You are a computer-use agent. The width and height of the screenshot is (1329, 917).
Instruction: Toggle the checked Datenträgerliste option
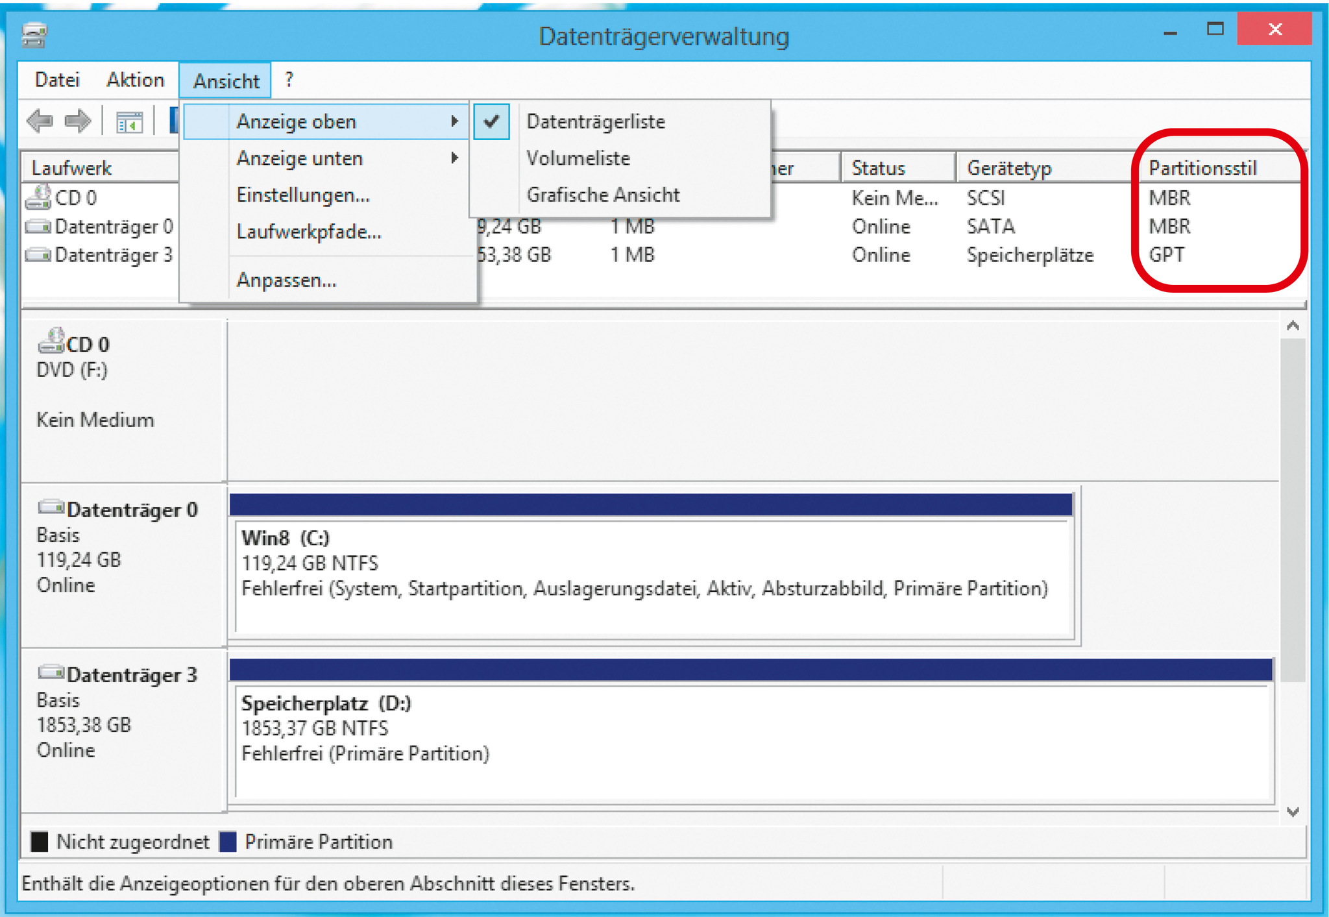coord(595,121)
